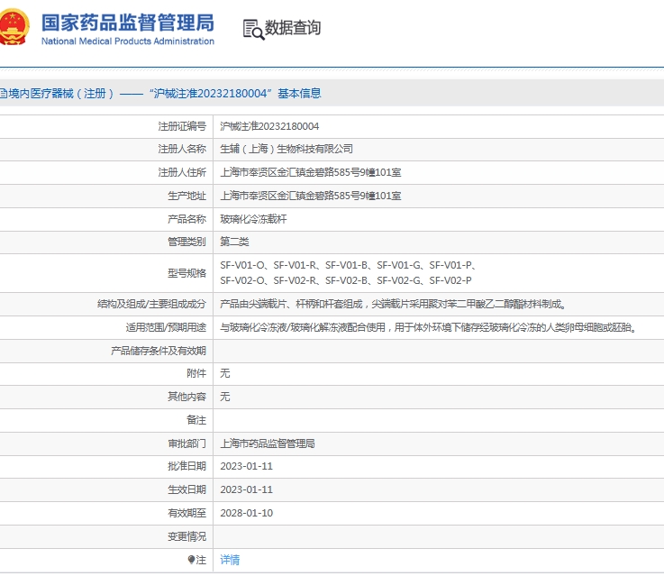Click the 其他内容 label
This screenshot has width=664, height=576.
point(186,397)
